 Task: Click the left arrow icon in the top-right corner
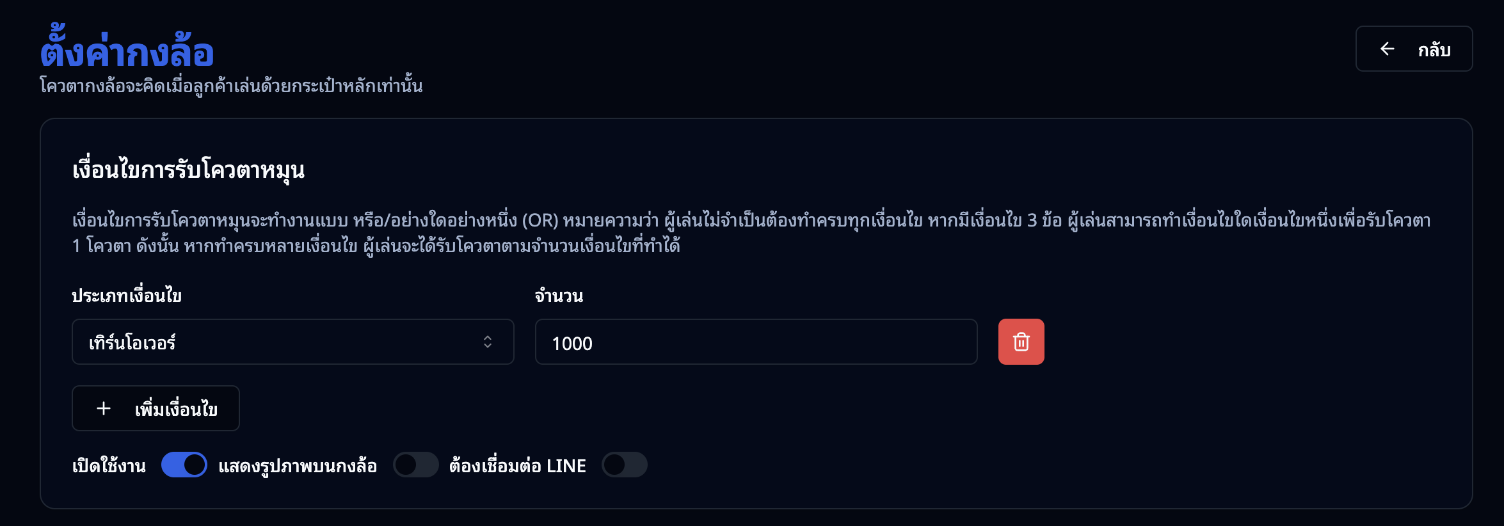[x=1386, y=48]
